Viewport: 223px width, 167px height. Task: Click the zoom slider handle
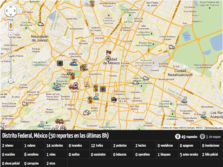tap(11, 55)
